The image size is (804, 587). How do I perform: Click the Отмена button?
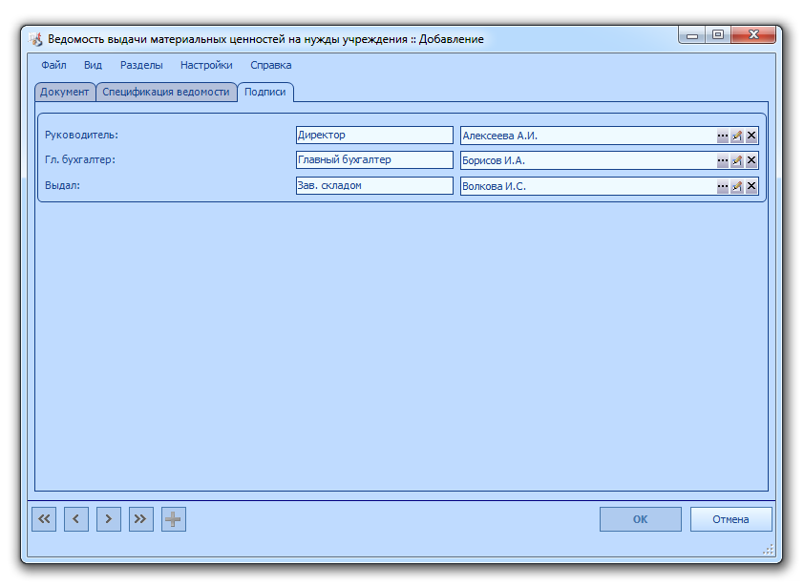click(730, 519)
